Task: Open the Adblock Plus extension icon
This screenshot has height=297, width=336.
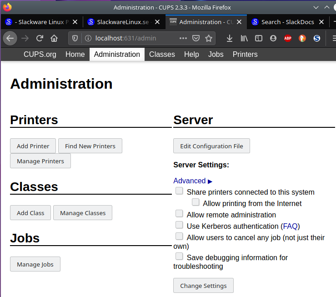Action: 287,38
